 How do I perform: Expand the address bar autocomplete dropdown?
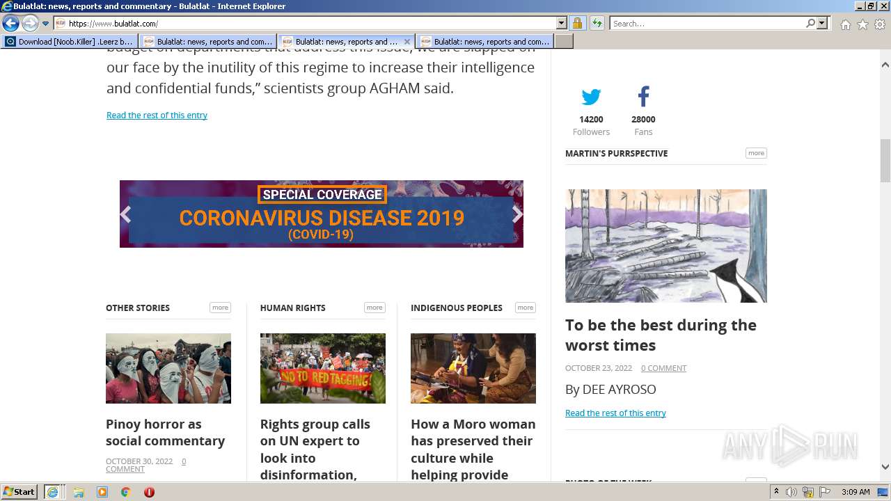click(562, 24)
